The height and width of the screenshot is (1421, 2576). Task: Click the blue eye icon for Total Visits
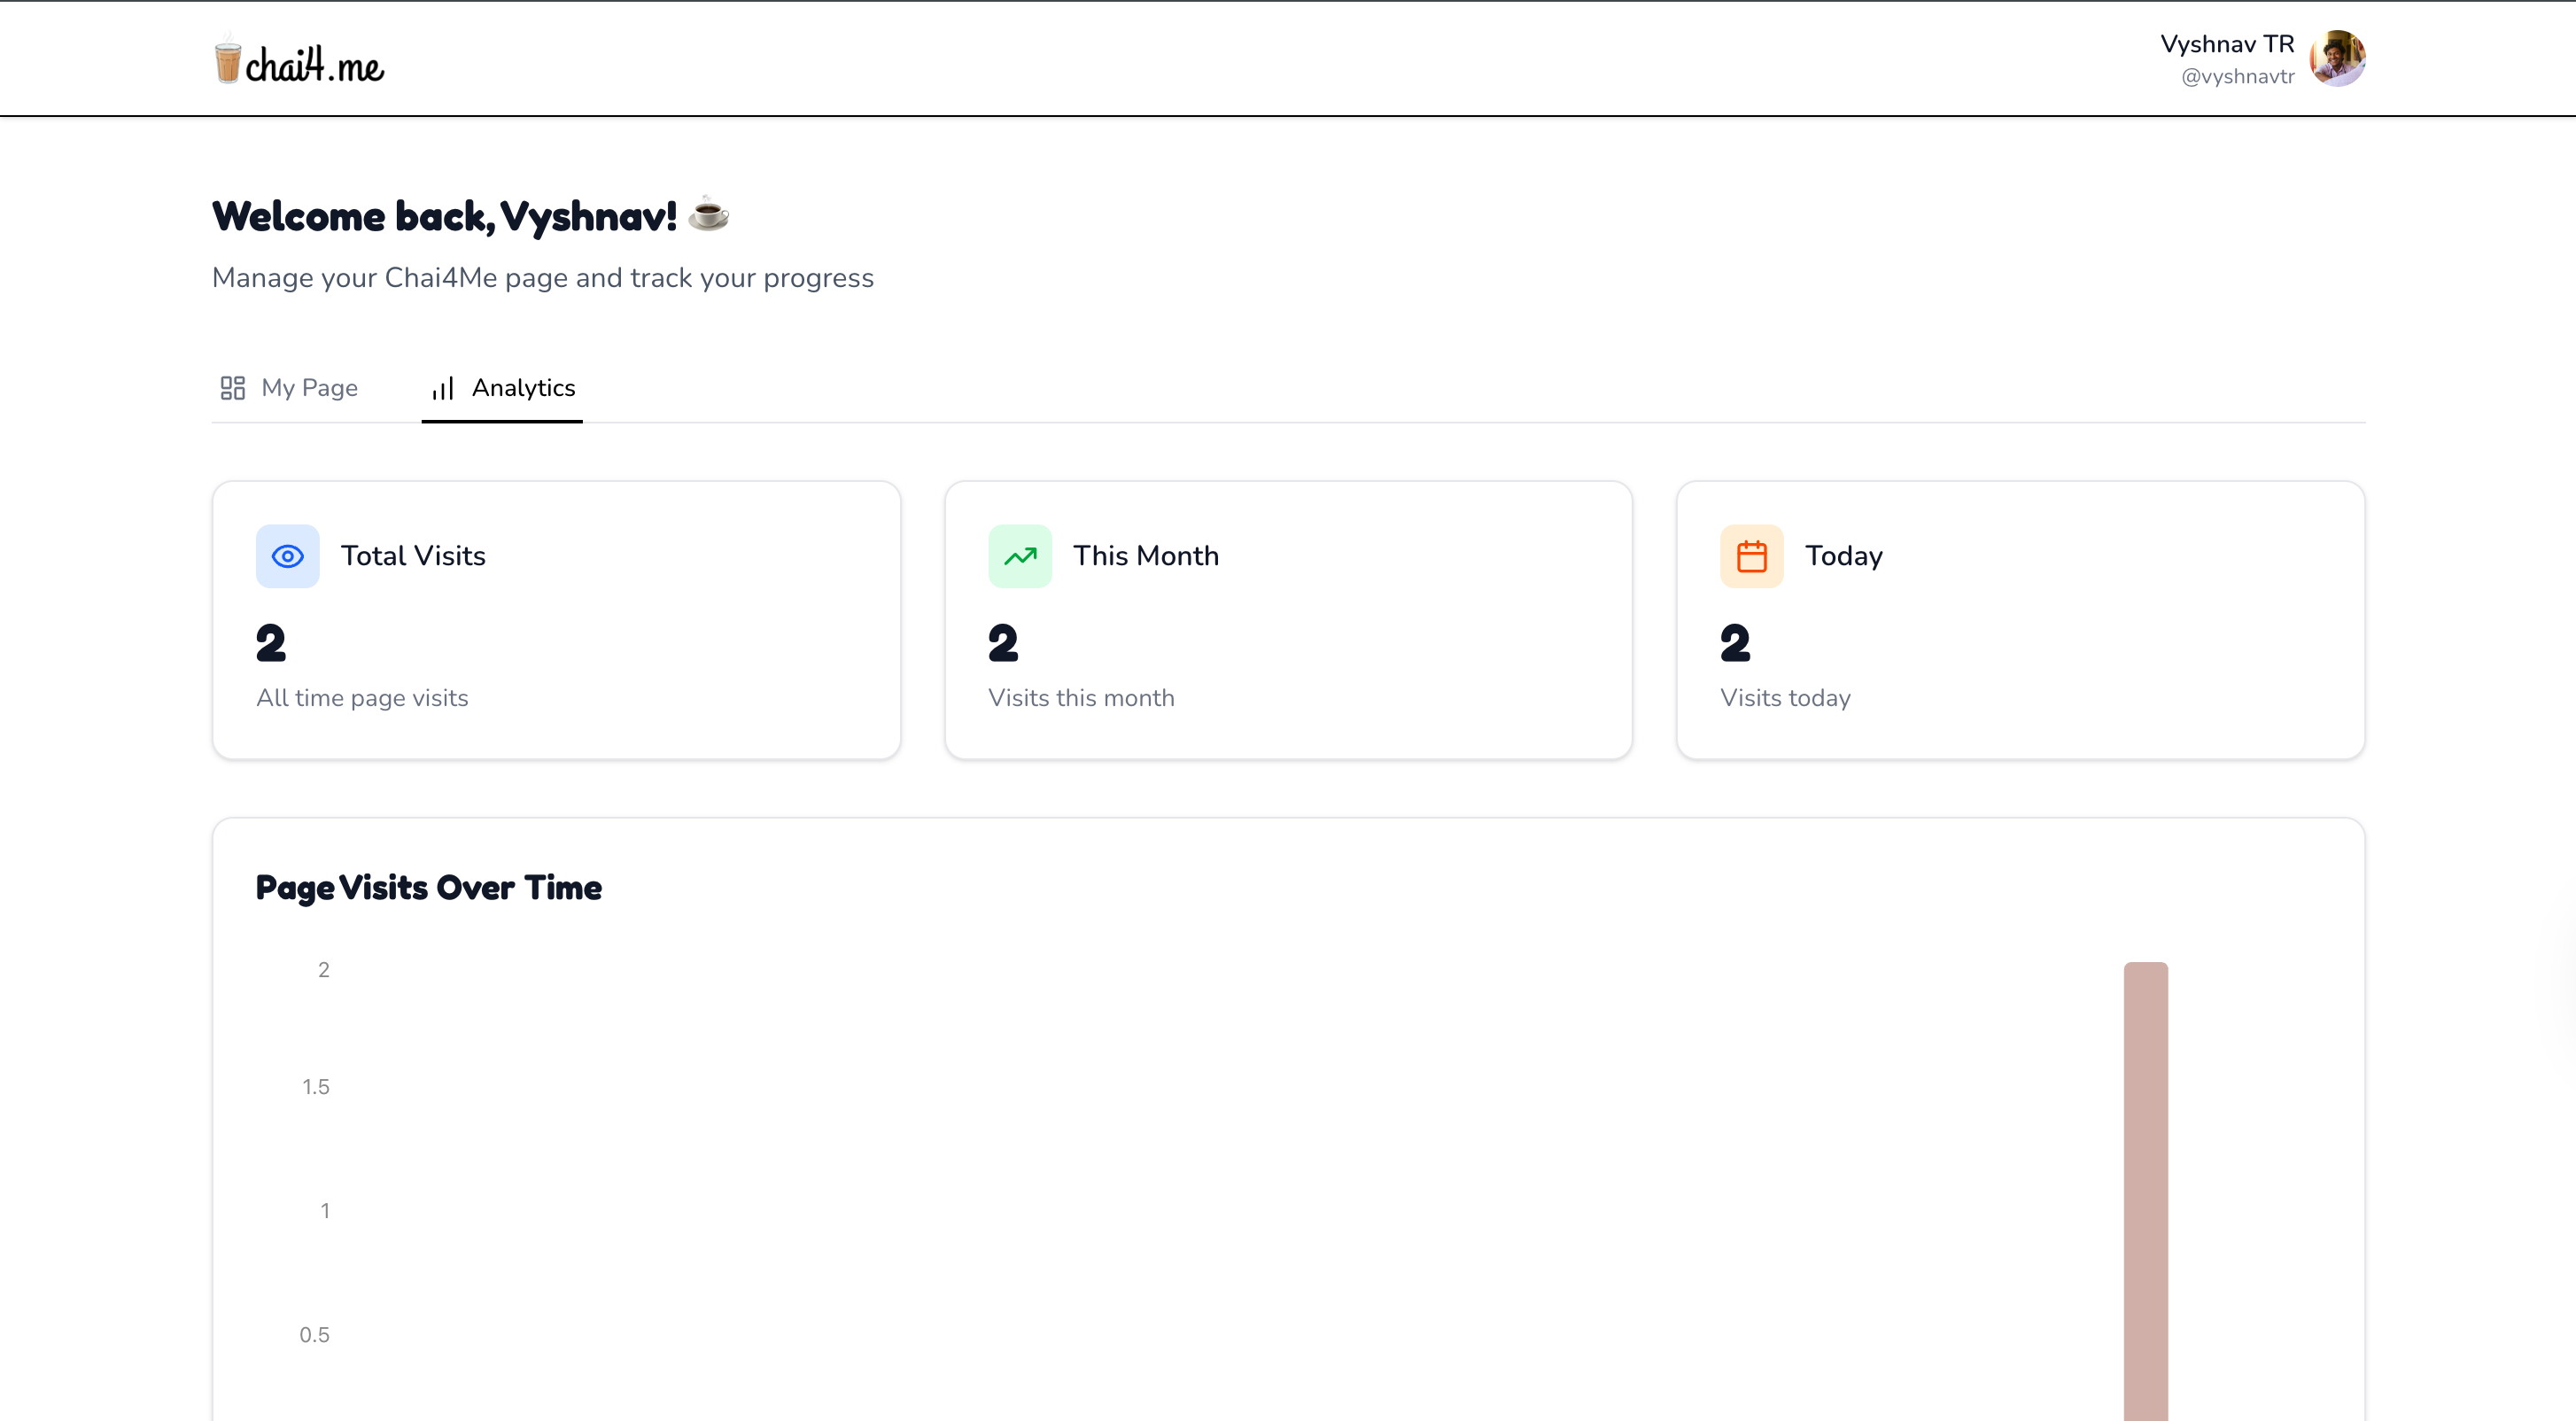[x=287, y=556]
